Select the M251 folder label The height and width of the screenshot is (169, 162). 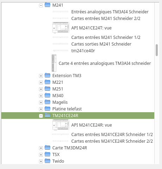point(58,89)
